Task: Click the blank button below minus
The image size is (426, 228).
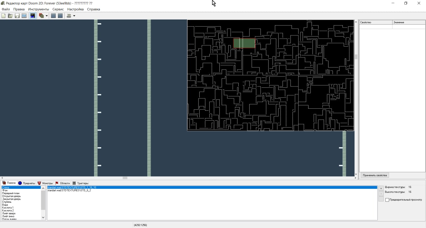Action: (x=381, y=199)
